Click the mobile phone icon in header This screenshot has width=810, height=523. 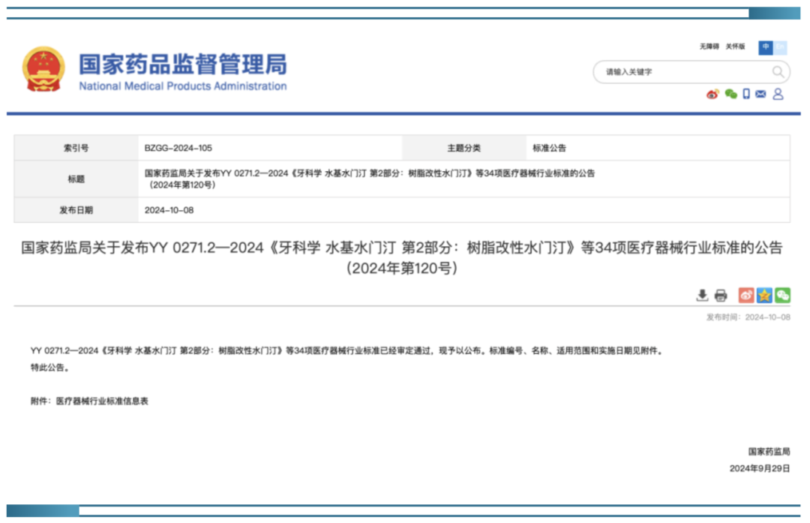point(746,94)
